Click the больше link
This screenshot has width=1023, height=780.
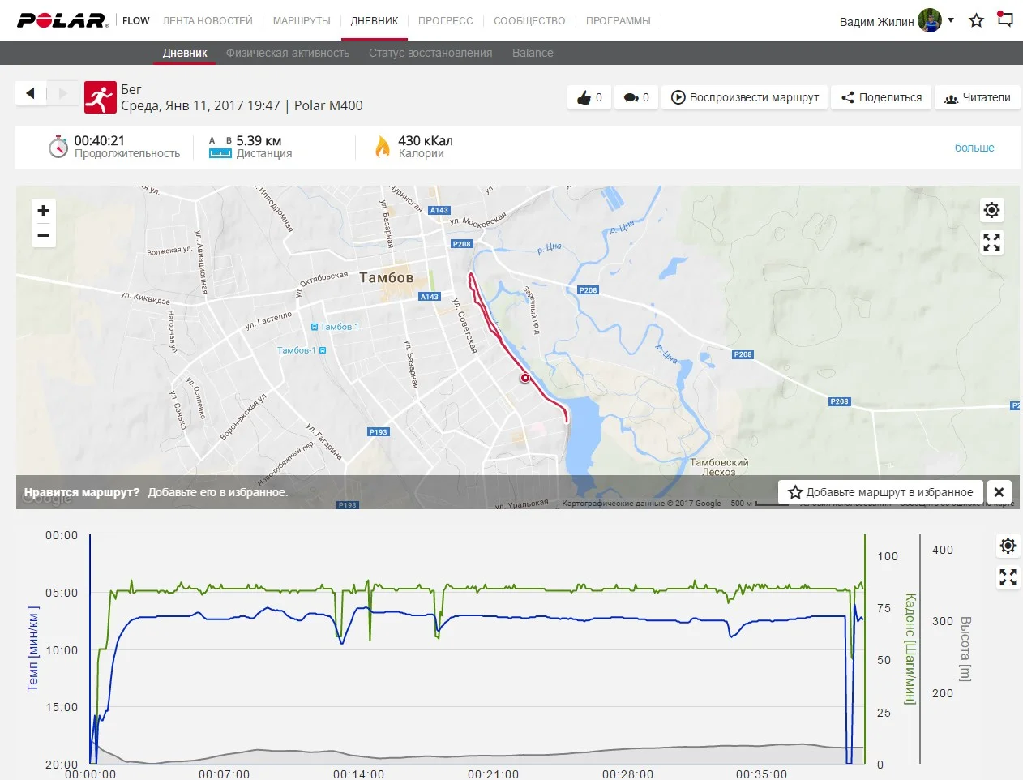(x=974, y=148)
